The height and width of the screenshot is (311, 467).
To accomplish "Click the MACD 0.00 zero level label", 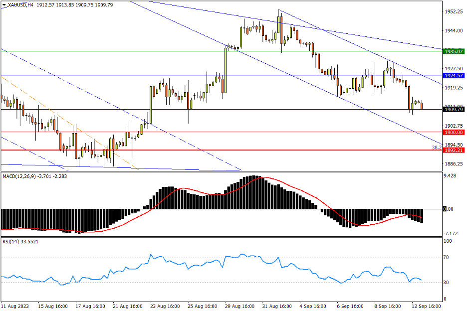I will (x=448, y=209).
